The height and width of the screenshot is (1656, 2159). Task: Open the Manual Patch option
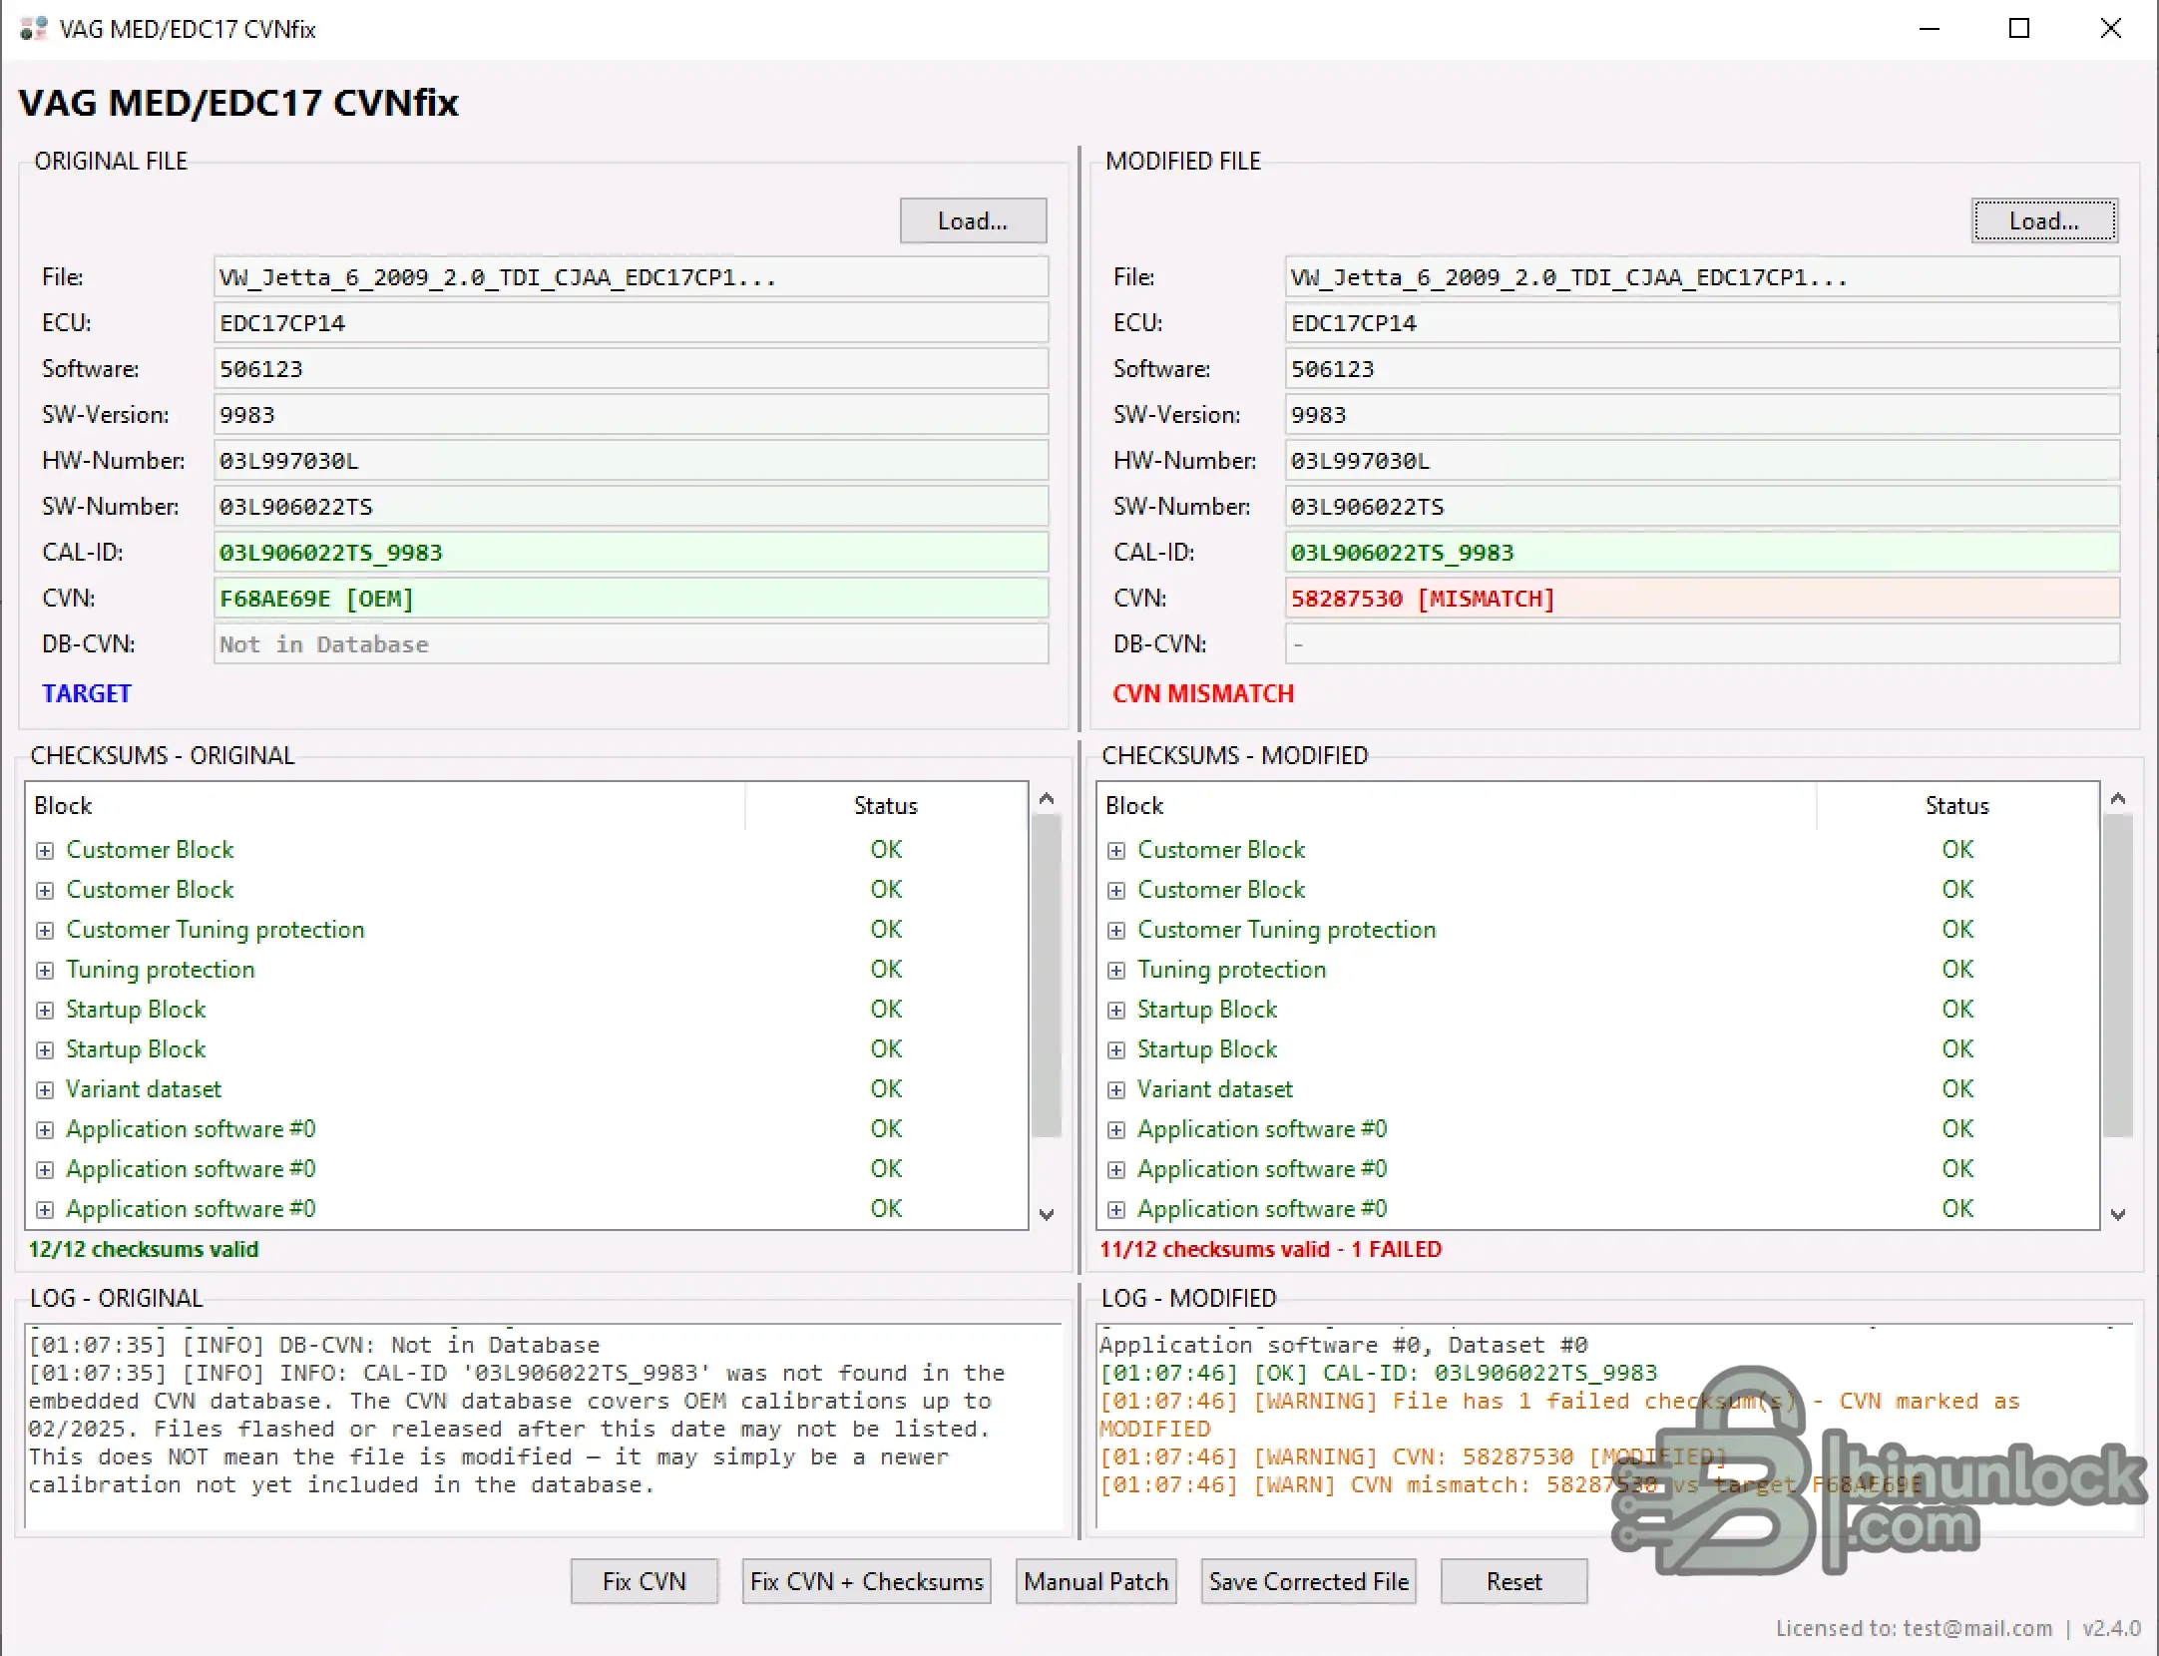point(1096,1581)
